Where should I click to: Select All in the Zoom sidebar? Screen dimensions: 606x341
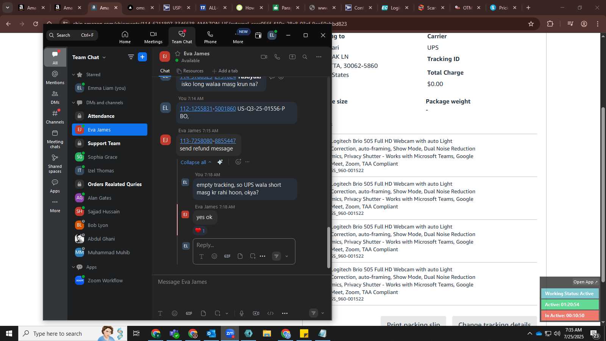[x=55, y=58]
